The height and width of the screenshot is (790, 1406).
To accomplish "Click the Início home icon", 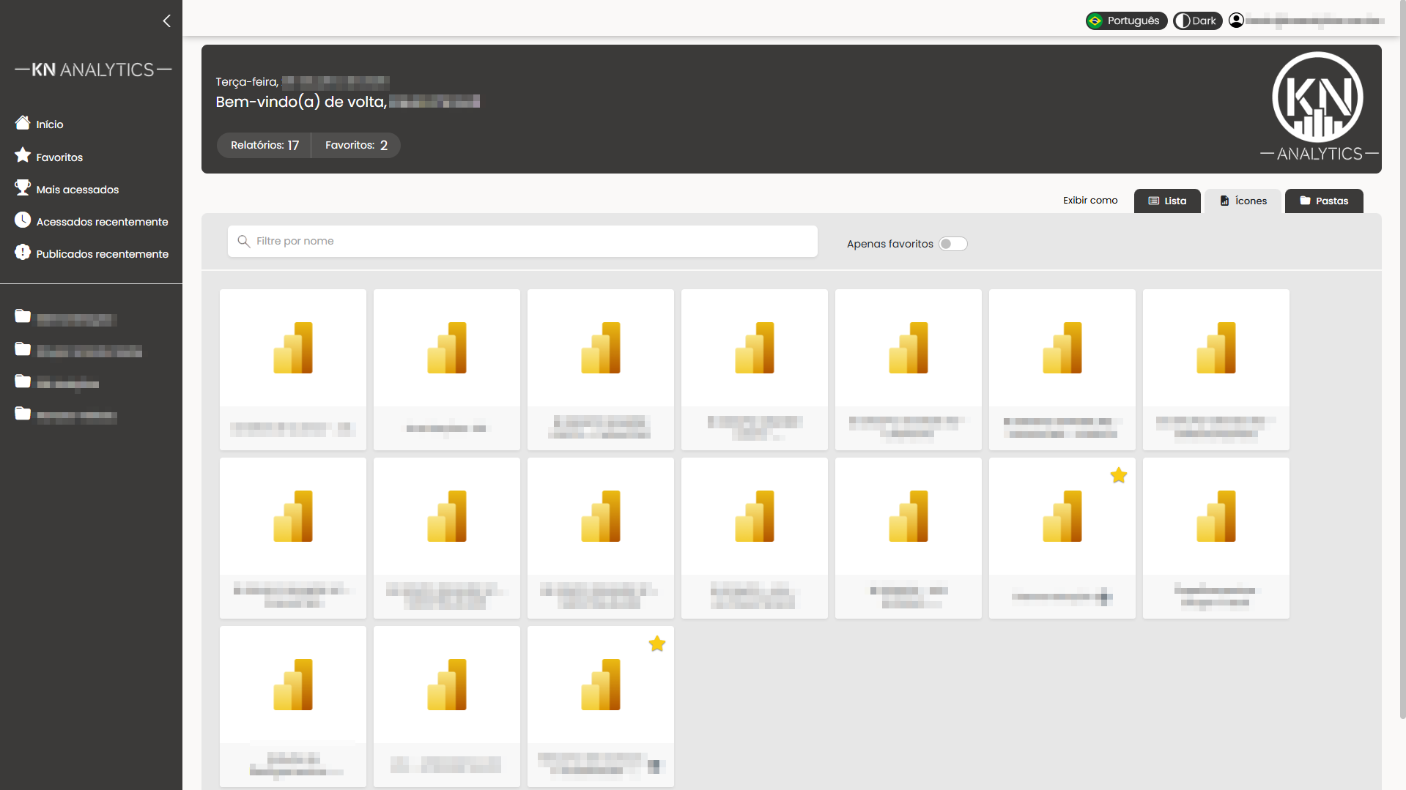I will click(23, 123).
